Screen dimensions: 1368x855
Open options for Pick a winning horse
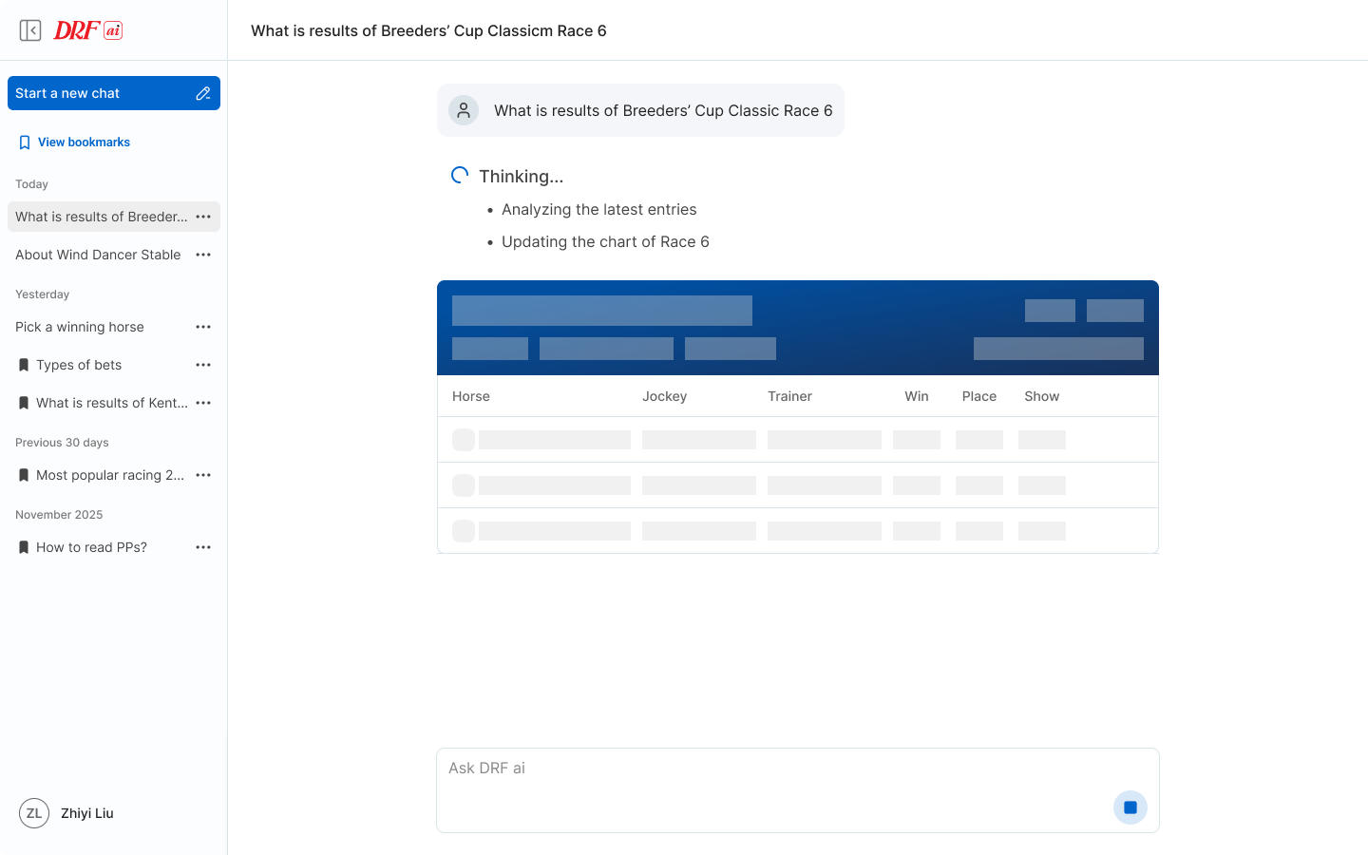pos(203,327)
